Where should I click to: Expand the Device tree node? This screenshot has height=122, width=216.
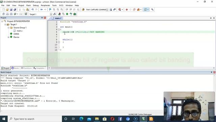pyautogui.click(x=8, y=37)
